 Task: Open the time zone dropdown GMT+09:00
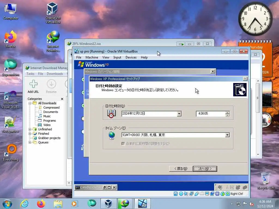tap(227, 135)
